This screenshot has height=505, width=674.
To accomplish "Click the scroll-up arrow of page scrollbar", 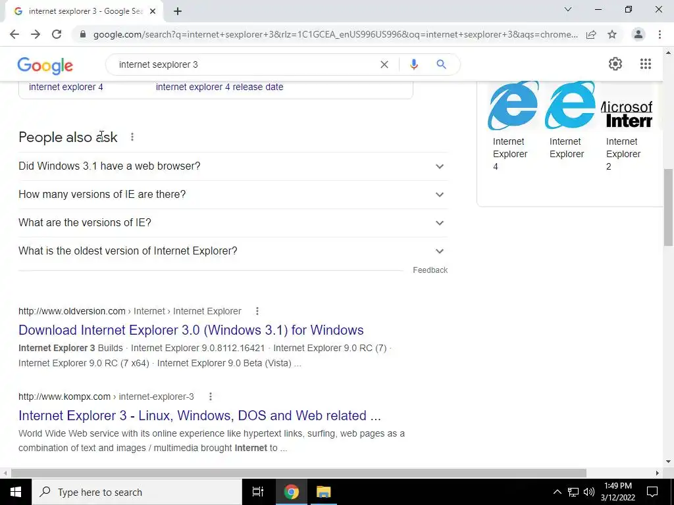I will point(668,53).
